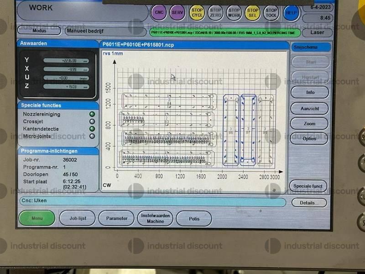
Task: Click the Zoom button beside the cutting plan
Action: [x=309, y=123]
